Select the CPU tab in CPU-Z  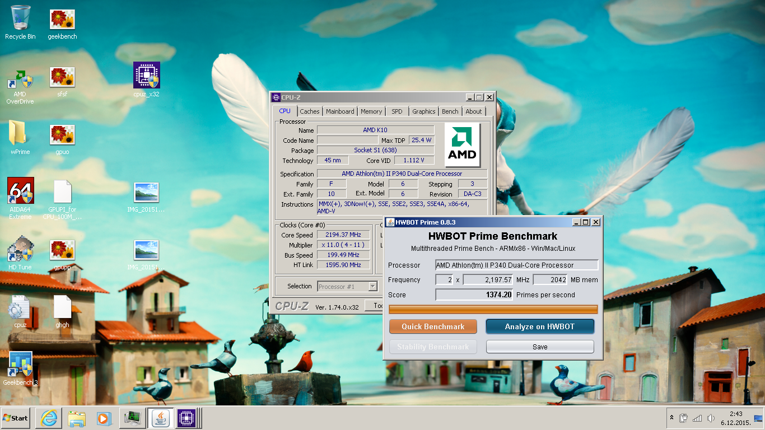pyautogui.click(x=284, y=111)
